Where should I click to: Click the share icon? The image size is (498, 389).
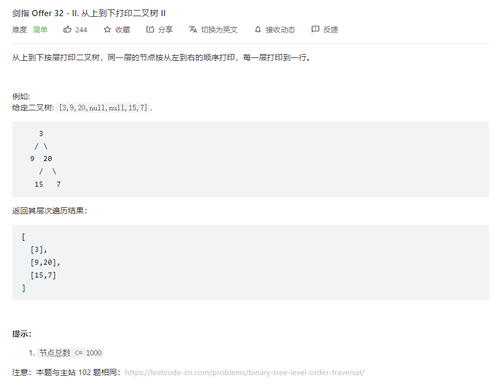(x=150, y=30)
